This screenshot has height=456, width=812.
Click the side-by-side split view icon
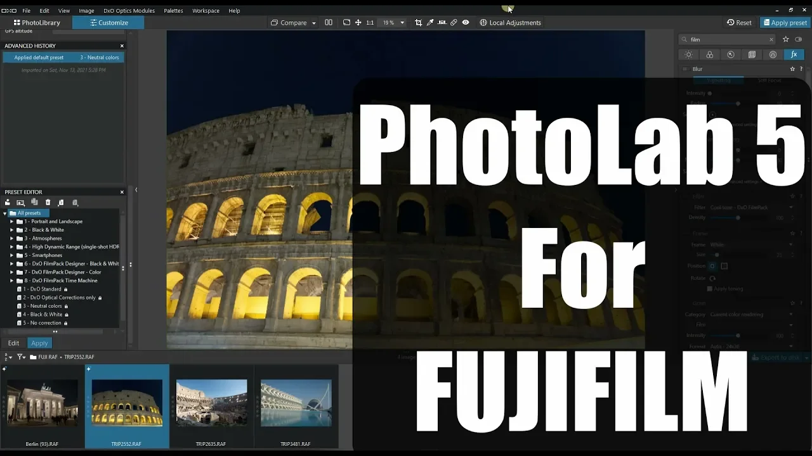point(329,22)
